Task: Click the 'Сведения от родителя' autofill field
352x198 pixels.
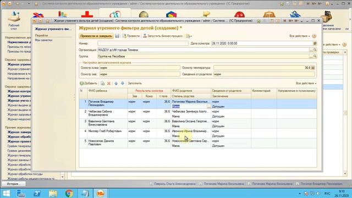Action: pos(264,74)
